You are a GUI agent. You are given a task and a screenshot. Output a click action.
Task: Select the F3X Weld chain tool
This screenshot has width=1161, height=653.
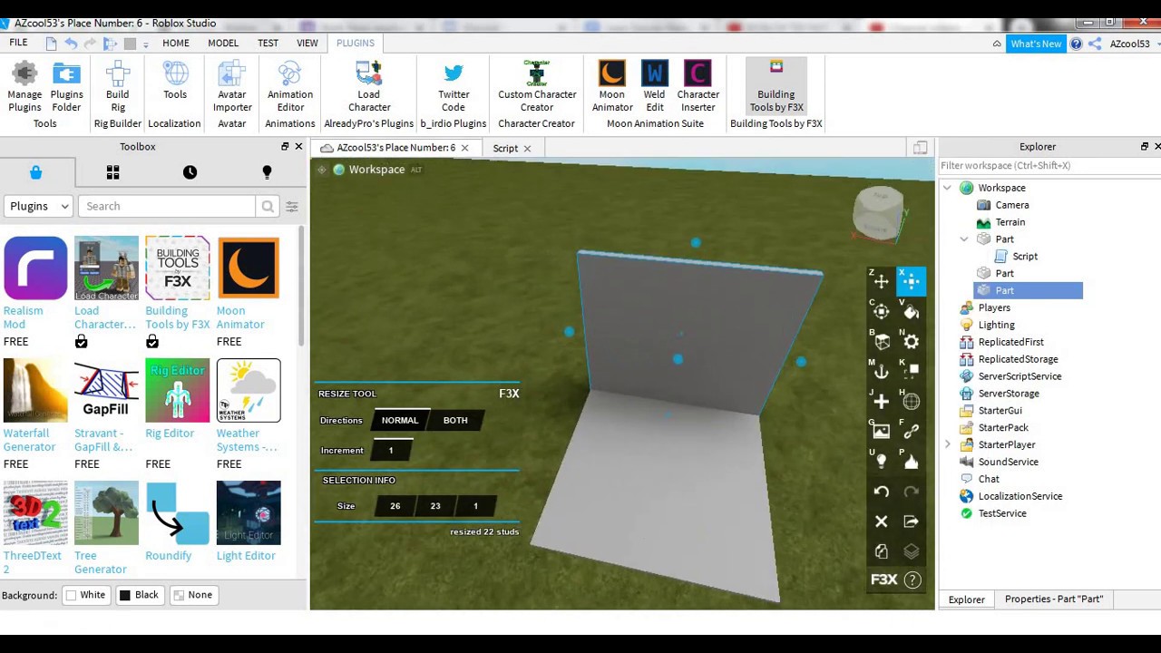912,432
